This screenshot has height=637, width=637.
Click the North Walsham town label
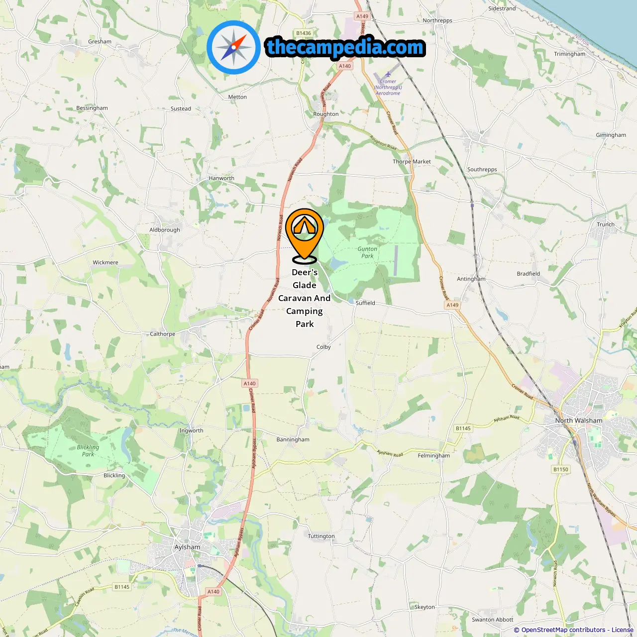pos(579,421)
